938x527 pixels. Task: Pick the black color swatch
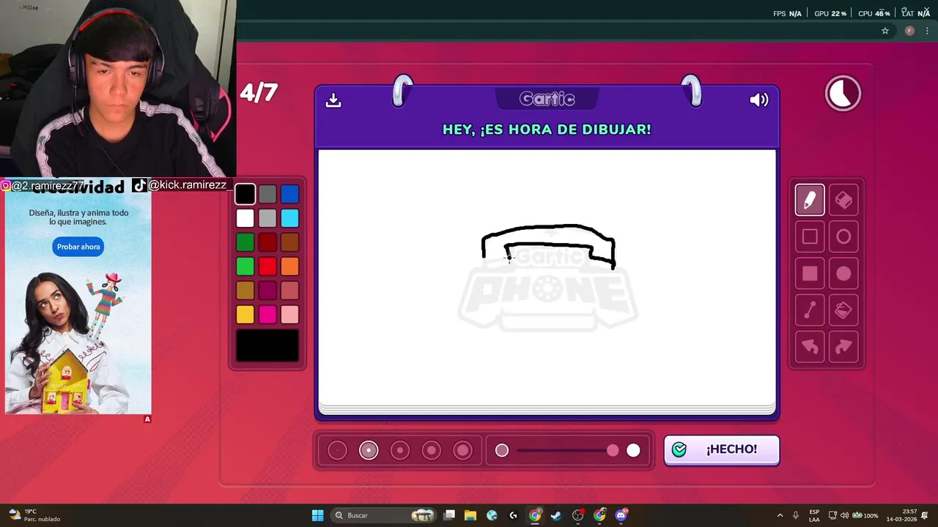tap(245, 194)
